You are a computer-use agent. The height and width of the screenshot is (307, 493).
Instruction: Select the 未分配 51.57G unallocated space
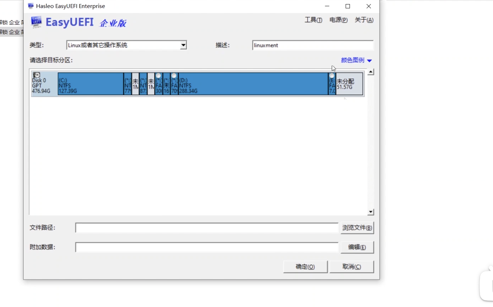click(x=349, y=84)
